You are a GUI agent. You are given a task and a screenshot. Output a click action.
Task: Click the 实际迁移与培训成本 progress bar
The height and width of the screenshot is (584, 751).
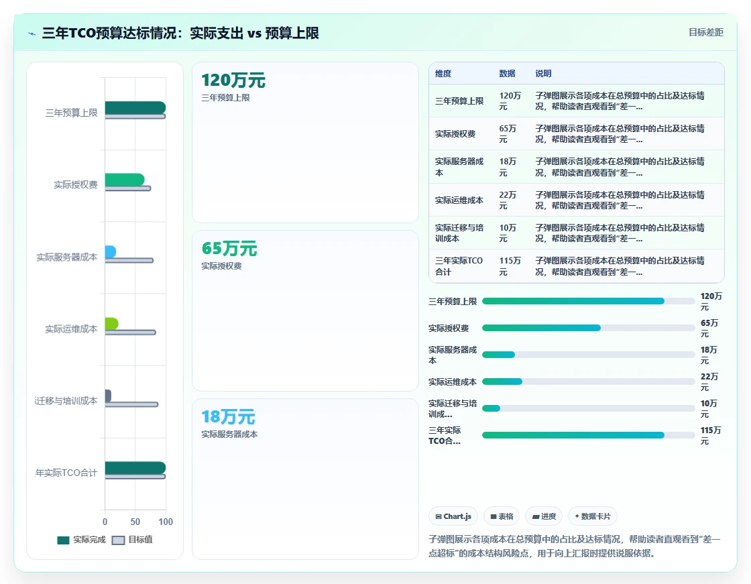[588, 408]
